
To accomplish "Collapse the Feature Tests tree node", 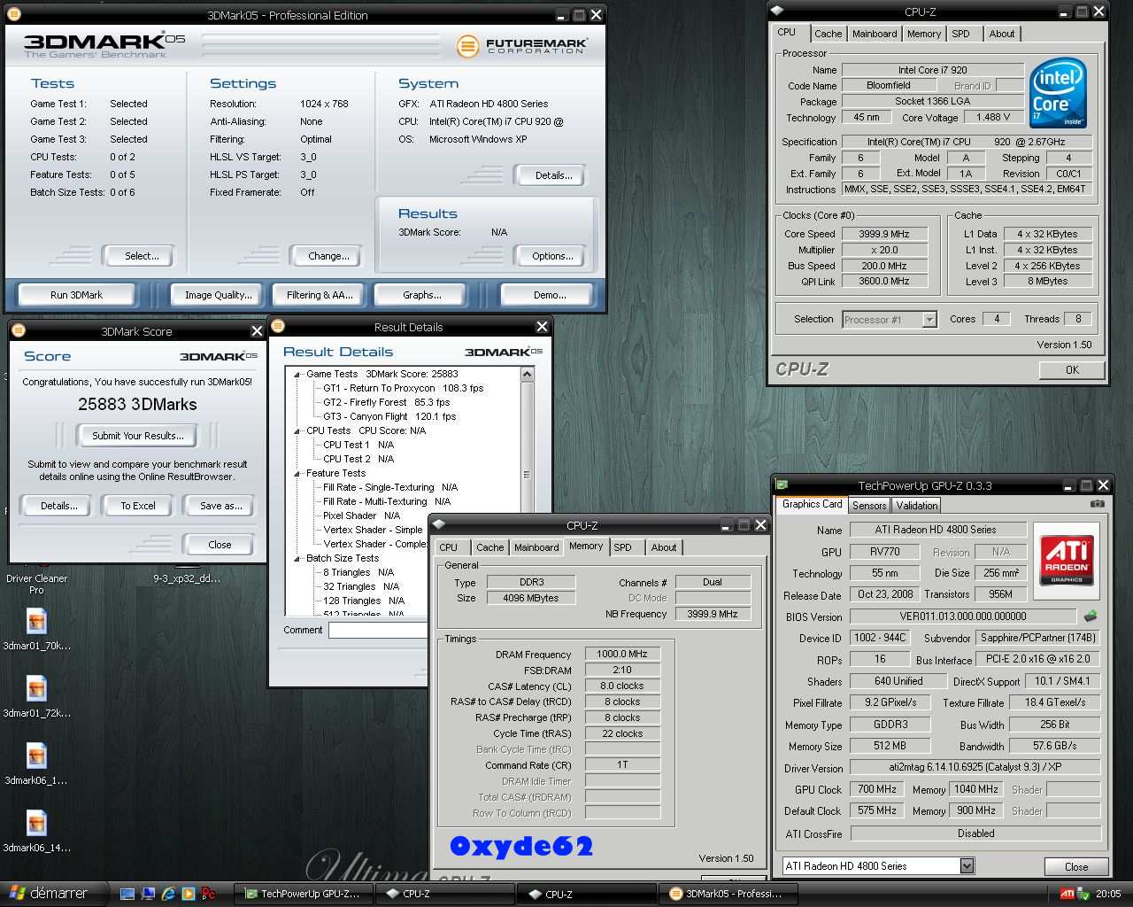I will [x=298, y=473].
